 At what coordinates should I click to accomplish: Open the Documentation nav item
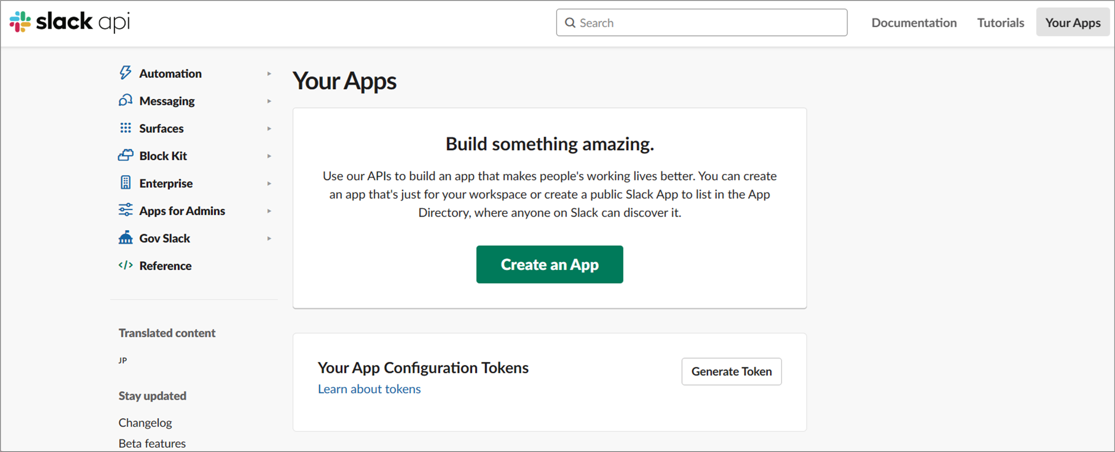(914, 23)
